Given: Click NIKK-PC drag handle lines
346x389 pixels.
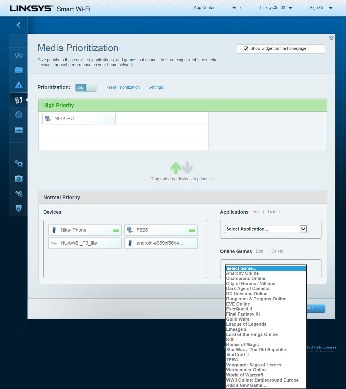Looking at the screenshot, I should (110, 119).
